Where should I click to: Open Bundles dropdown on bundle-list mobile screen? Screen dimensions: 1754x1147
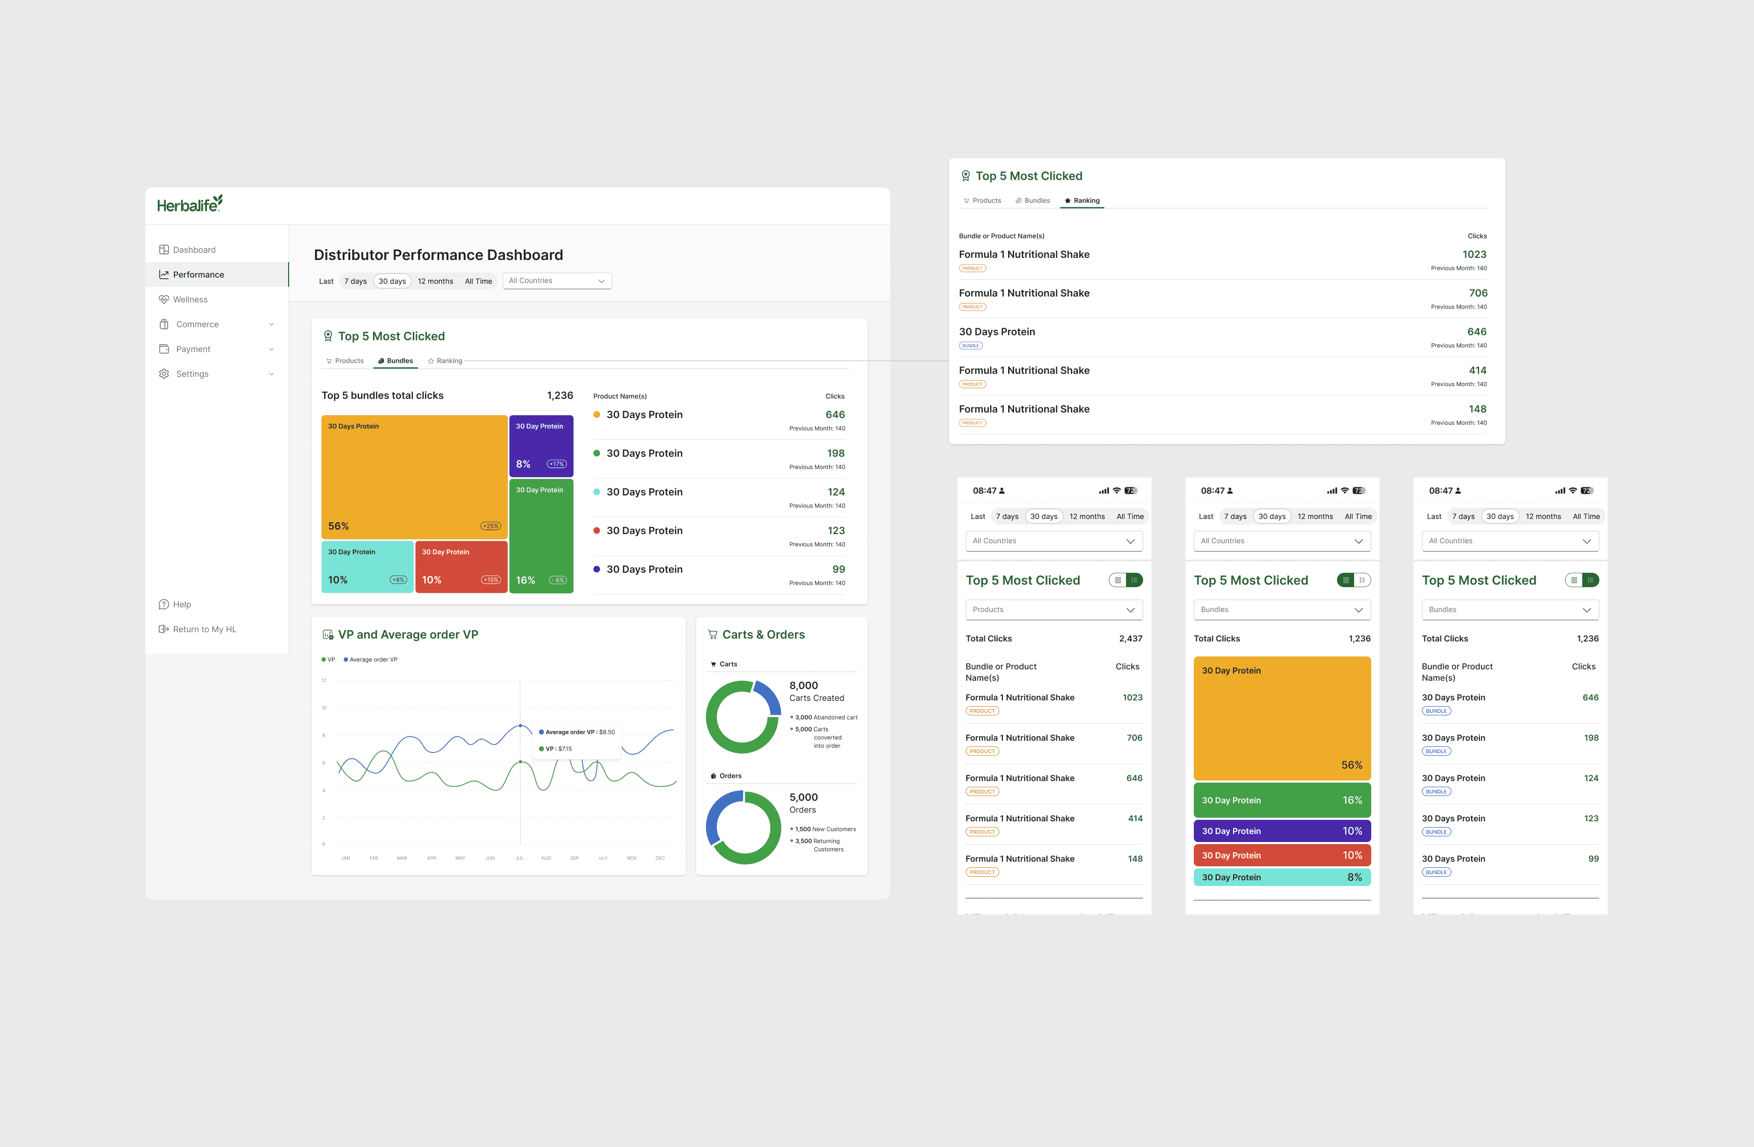(x=1510, y=610)
